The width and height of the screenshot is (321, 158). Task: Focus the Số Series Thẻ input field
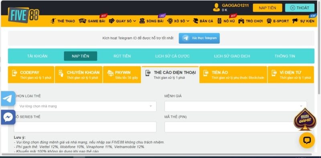coord(85,127)
